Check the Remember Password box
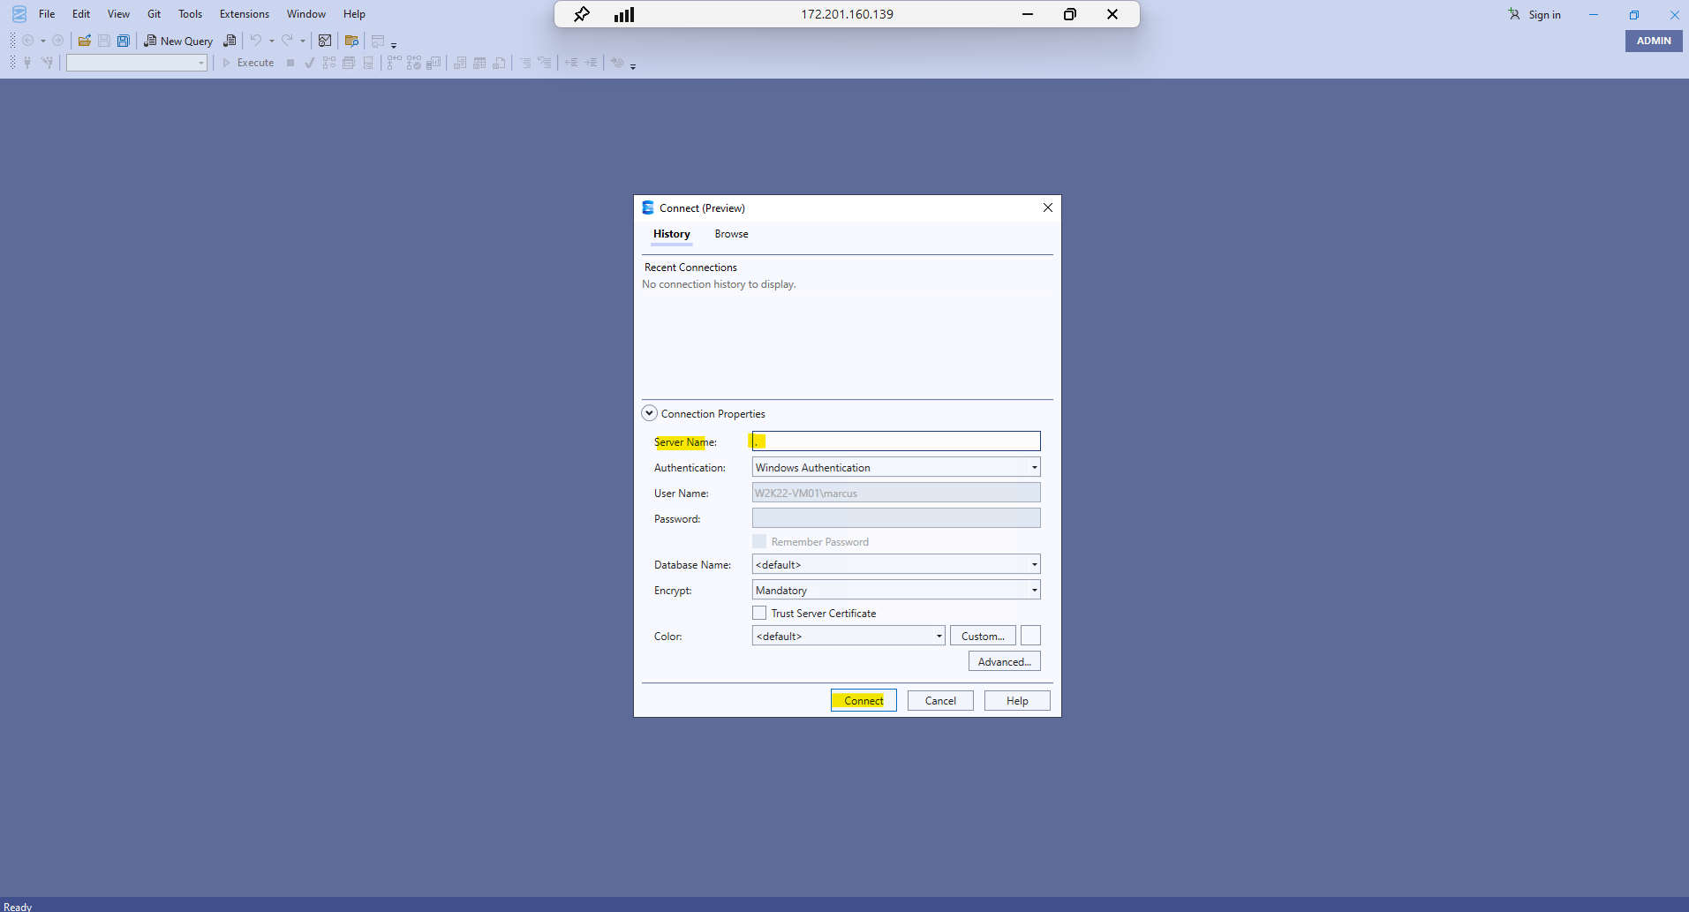The width and height of the screenshot is (1689, 912). point(758,541)
